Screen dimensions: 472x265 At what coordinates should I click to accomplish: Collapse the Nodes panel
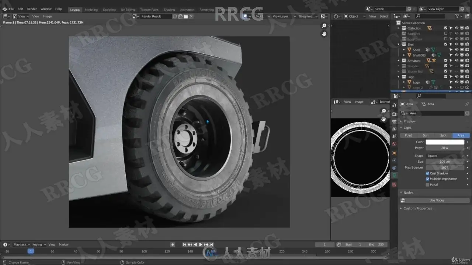pyautogui.click(x=408, y=193)
